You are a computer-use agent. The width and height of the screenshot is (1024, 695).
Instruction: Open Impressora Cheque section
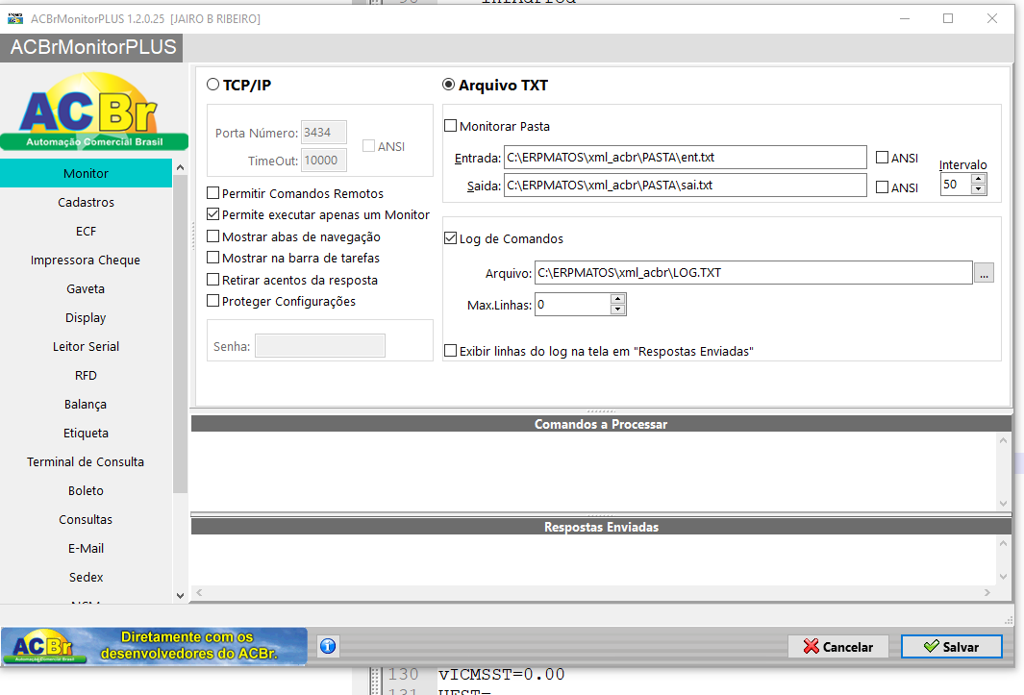pyautogui.click(x=86, y=260)
